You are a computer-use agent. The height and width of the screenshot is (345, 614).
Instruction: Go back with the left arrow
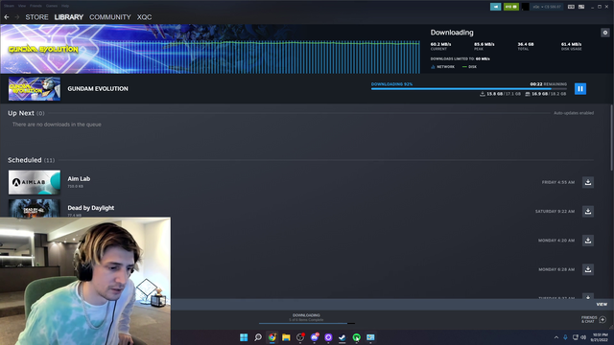(7, 17)
